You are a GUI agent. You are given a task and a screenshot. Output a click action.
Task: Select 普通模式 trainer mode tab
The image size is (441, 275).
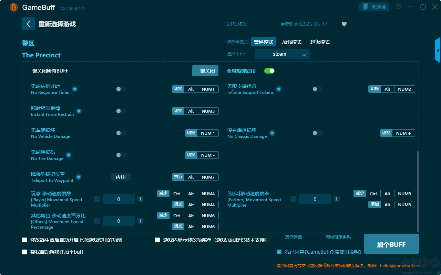point(264,42)
